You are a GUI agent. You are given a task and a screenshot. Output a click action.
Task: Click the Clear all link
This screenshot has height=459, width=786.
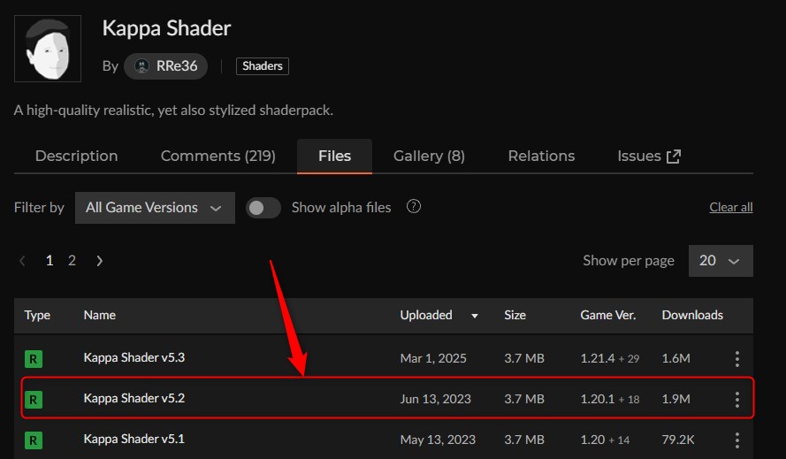(x=731, y=207)
